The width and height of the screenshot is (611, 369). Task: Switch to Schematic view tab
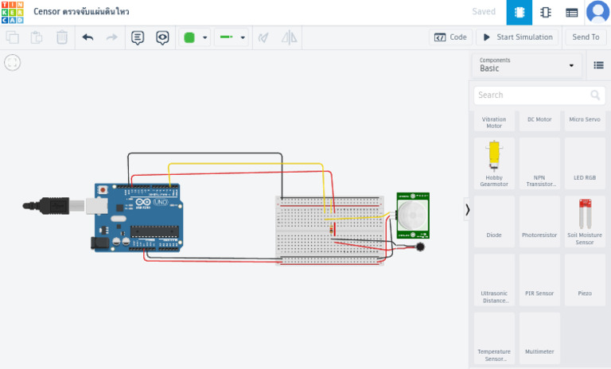[x=546, y=13]
